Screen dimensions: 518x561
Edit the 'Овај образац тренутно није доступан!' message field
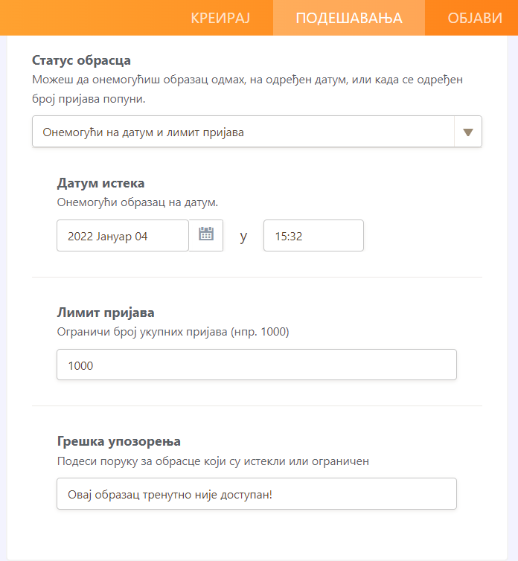[256, 493]
